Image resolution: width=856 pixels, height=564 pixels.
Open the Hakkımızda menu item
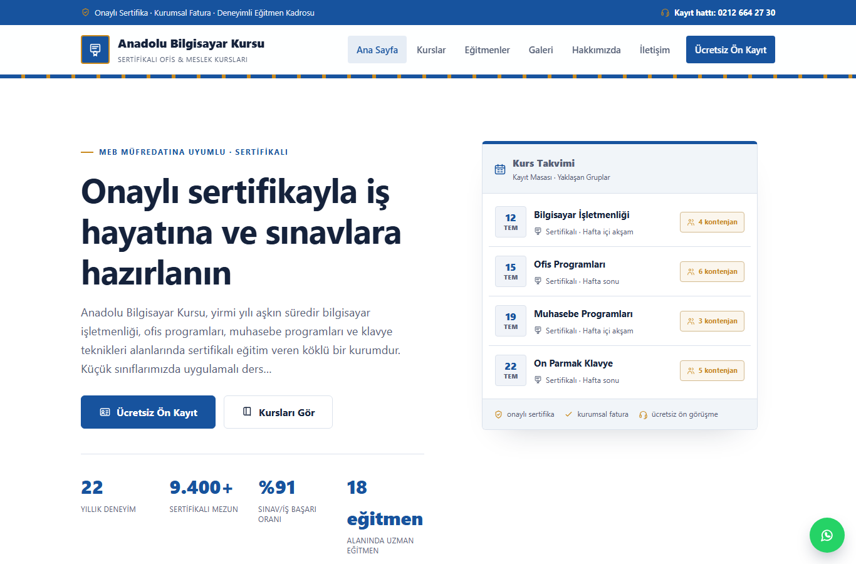pyautogui.click(x=597, y=50)
